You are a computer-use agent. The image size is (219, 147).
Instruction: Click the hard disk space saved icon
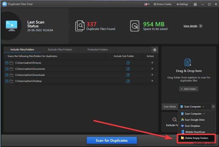(x=135, y=26)
